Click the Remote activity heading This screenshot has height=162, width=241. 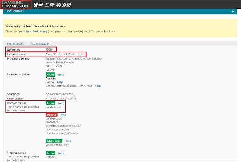51,78
